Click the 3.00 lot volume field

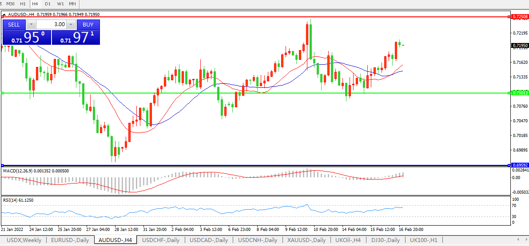coord(51,24)
